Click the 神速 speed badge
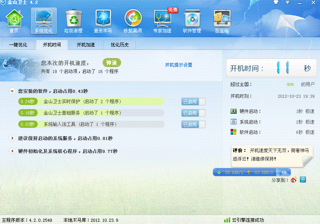 click(111, 63)
